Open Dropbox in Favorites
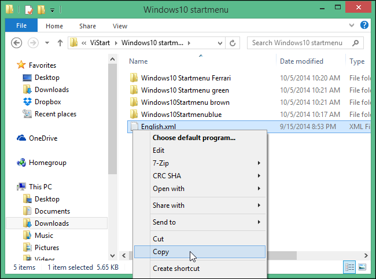Viewport: 376px width, 279px height. (47, 102)
